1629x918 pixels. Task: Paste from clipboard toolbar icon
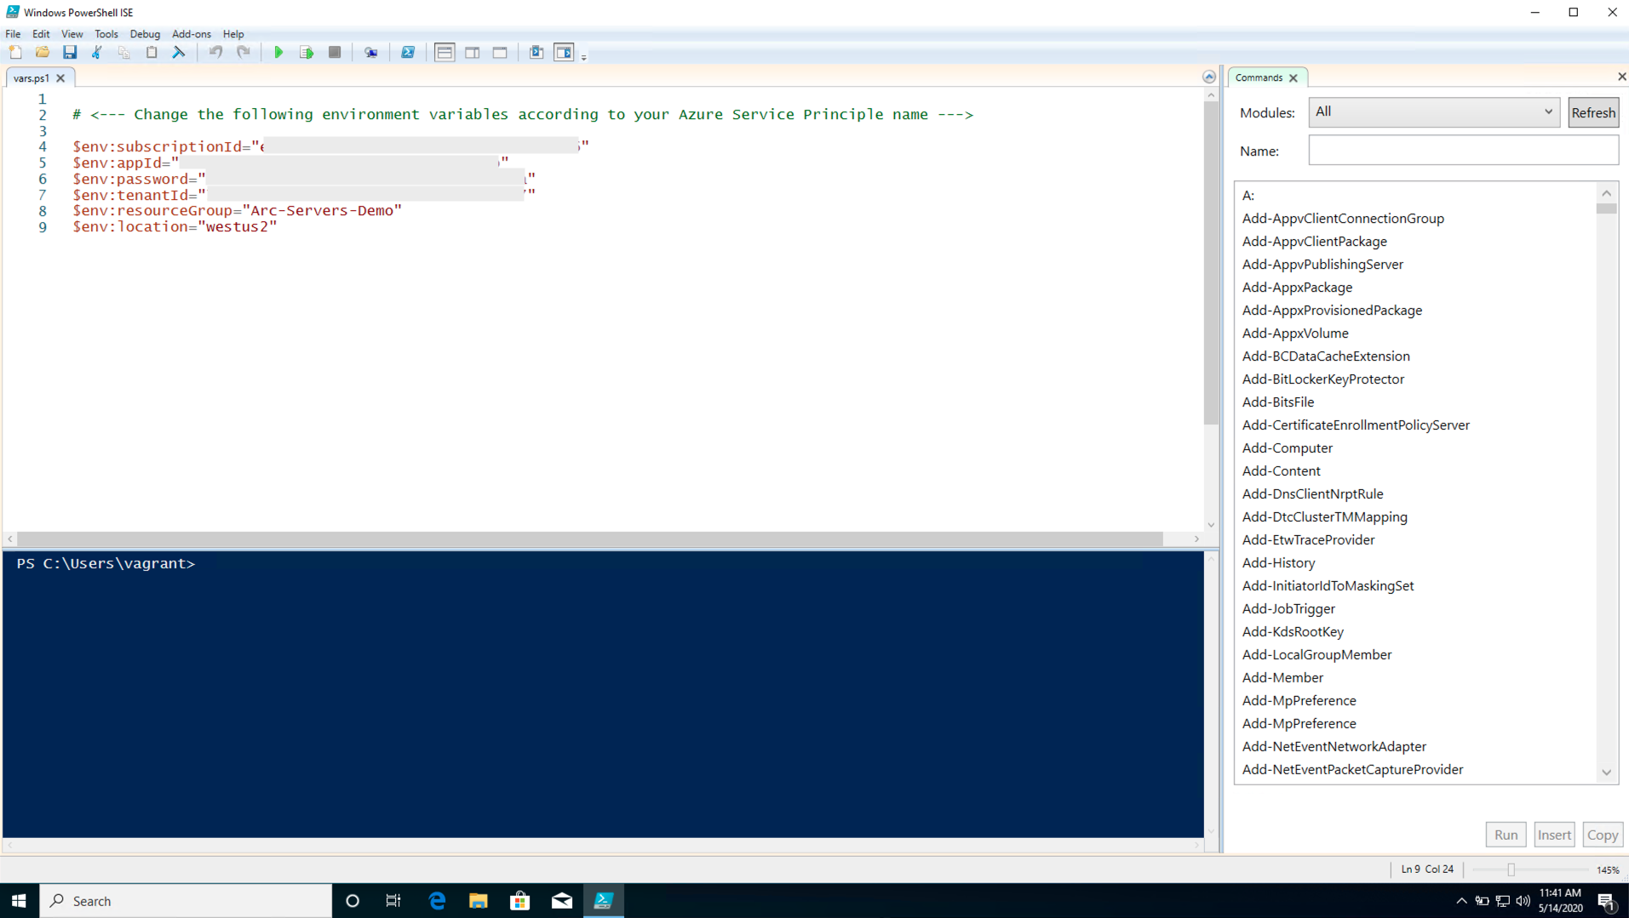tap(152, 53)
